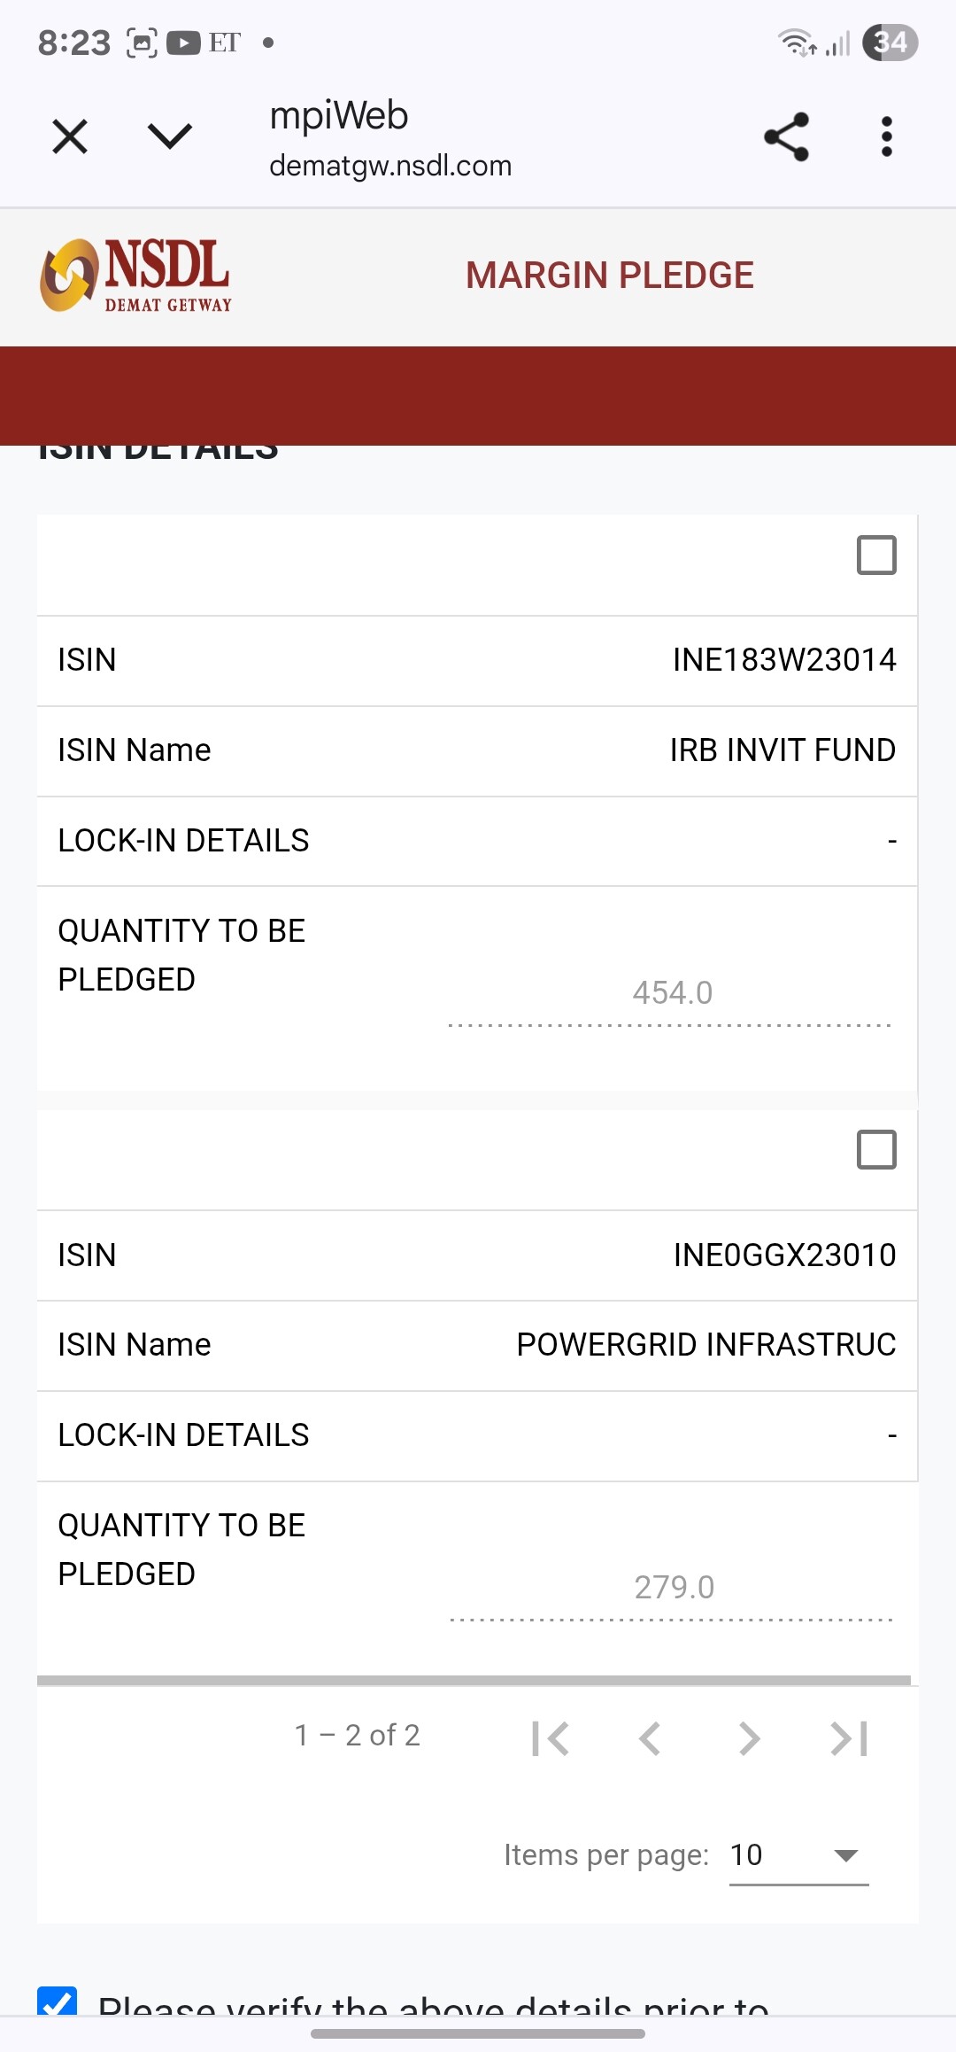
Task: Share the dematgw.nsdl.com page
Action: [x=786, y=137]
